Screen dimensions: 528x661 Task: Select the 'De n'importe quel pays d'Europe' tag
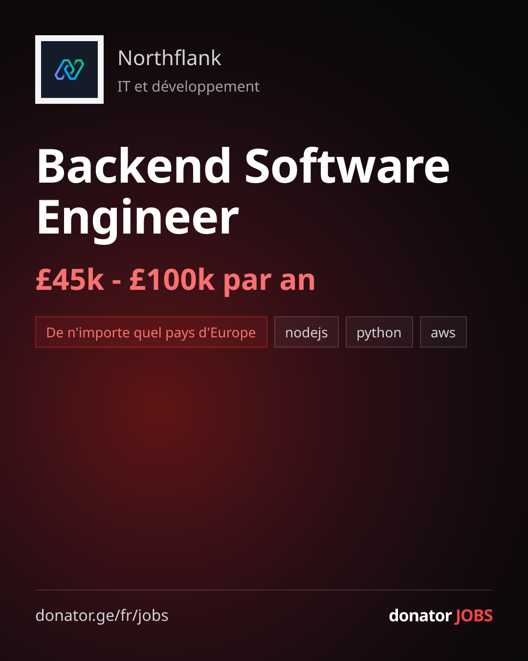point(151,332)
